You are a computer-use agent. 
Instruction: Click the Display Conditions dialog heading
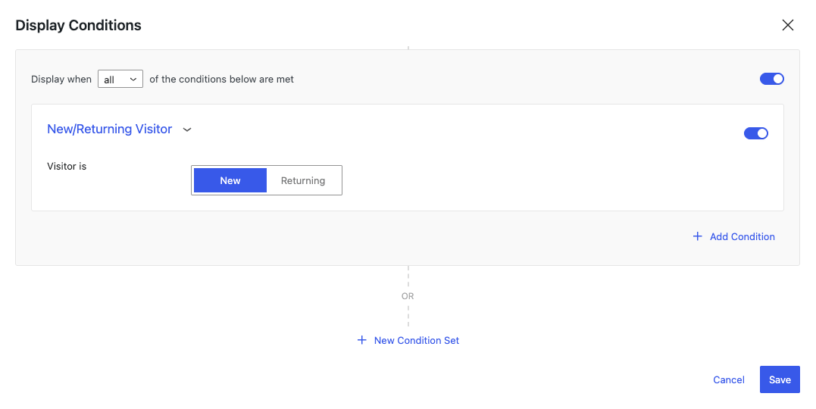[78, 26]
